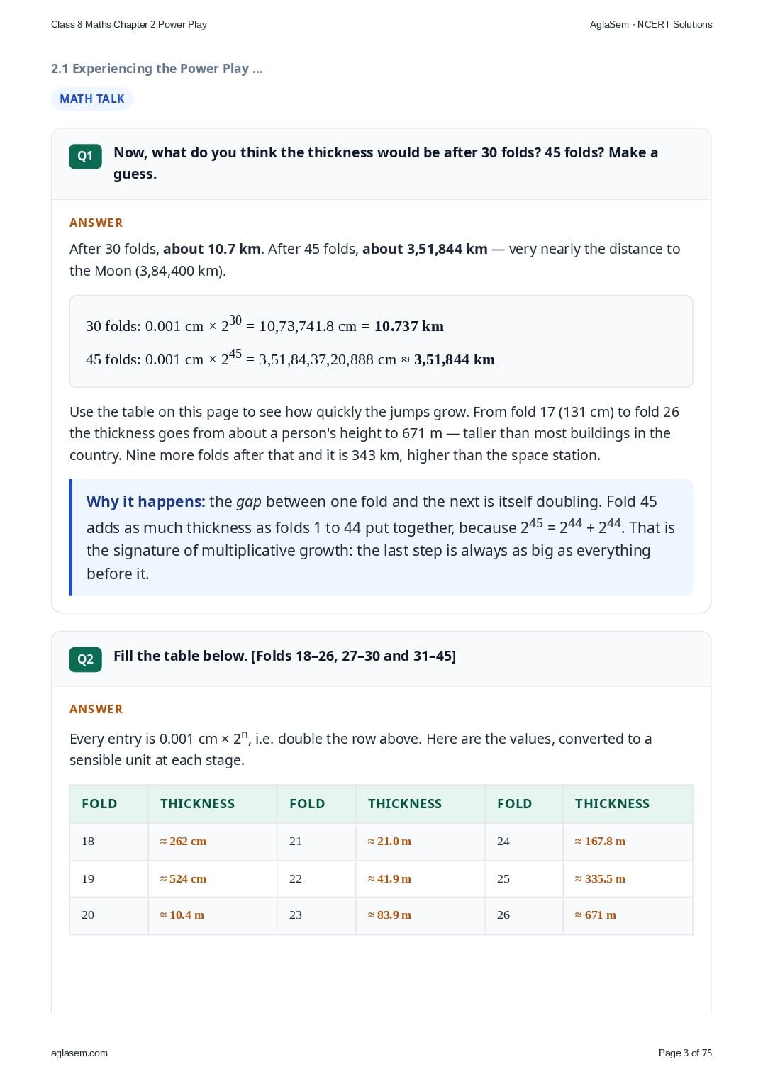
Task: Click fold number 25 in the table
Action: (503, 878)
